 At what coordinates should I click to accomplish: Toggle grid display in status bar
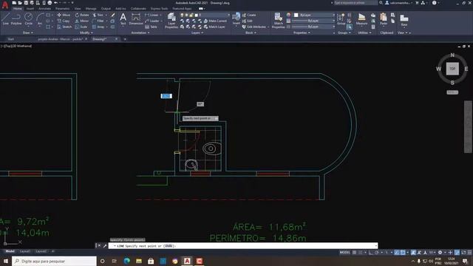point(355,253)
